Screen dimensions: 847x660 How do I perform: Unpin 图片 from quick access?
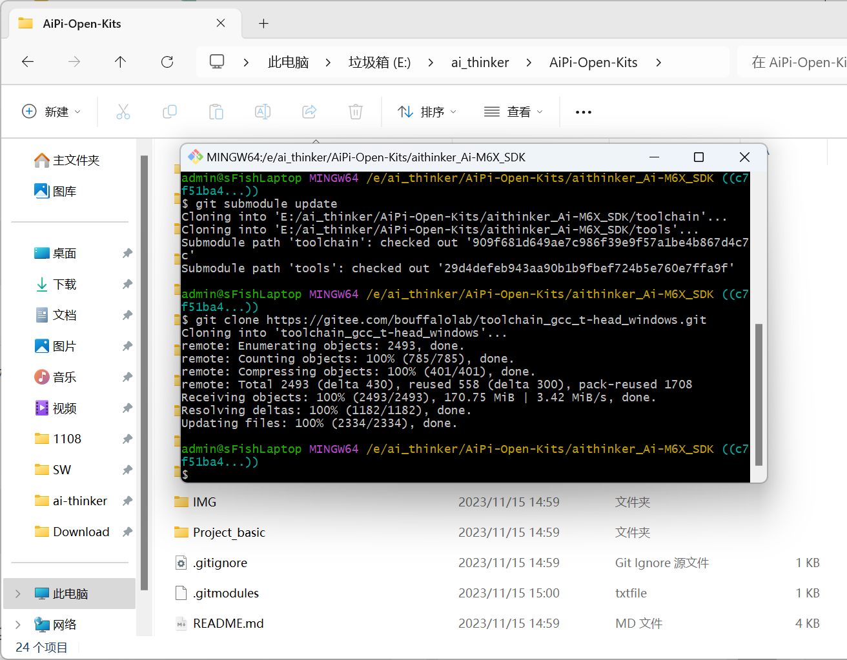pyautogui.click(x=127, y=346)
